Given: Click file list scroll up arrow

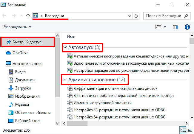Looking at the screenshot, I should pyautogui.click(x=192, y=36).
